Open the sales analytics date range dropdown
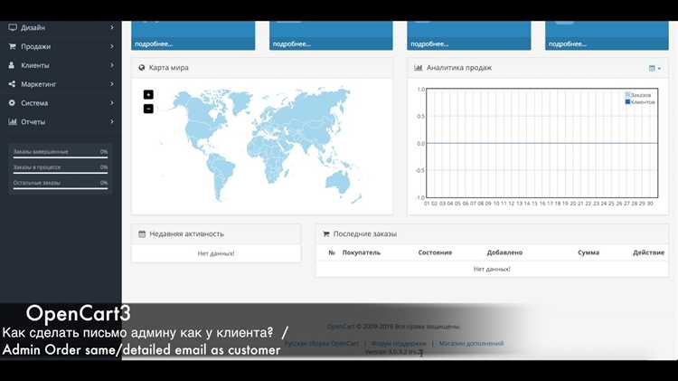This screenshot has width=678, height=381. [654, 68]
